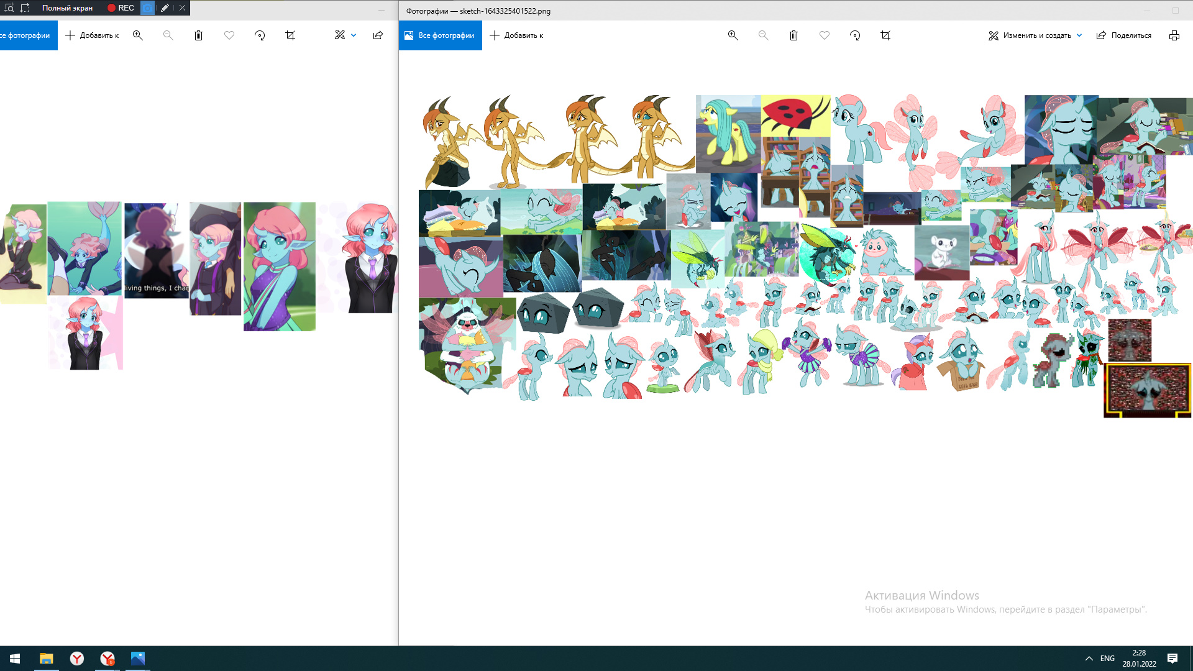1193x671 pixels.
Task: Toggle favorite heart in left Photos window
Action: tap(229, 35)
